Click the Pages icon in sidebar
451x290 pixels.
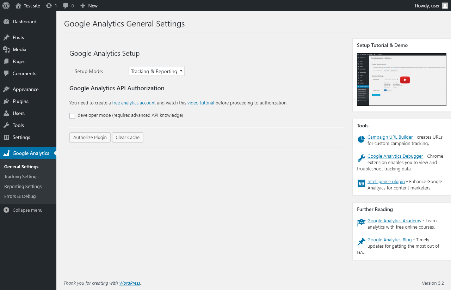pyautogui.click(x=6, y=61)
